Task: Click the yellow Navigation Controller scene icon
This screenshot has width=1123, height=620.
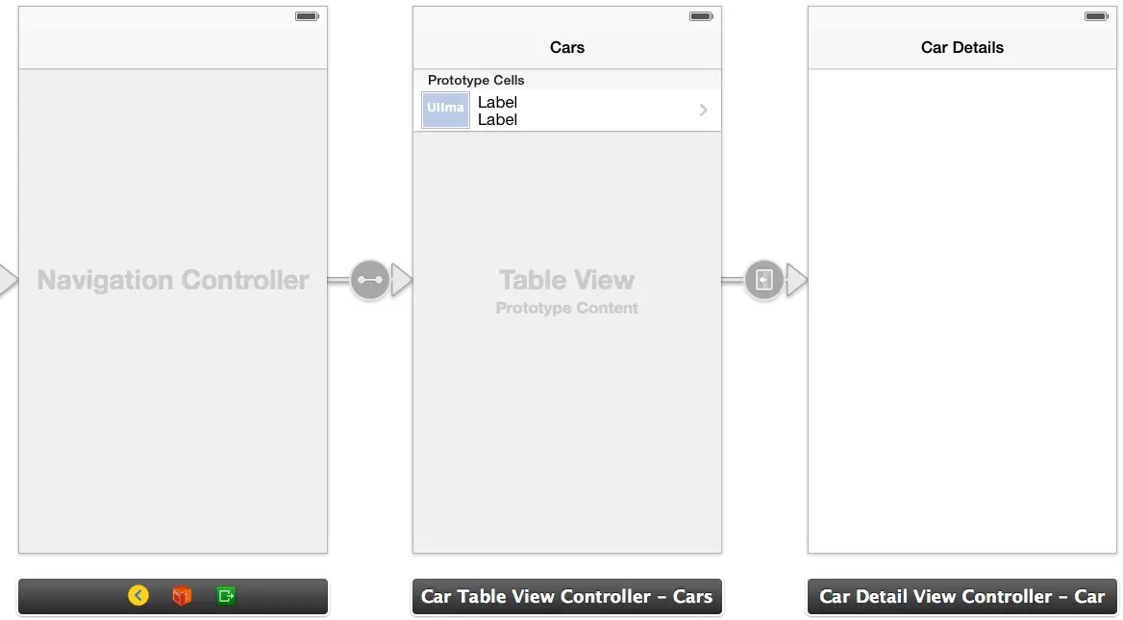Action: 138,596
